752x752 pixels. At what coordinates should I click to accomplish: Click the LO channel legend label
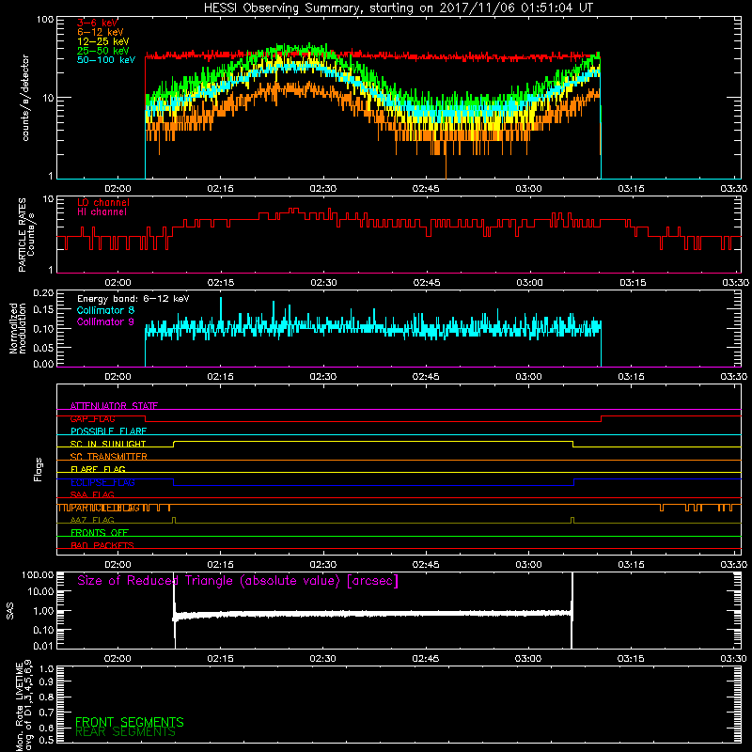103,202
